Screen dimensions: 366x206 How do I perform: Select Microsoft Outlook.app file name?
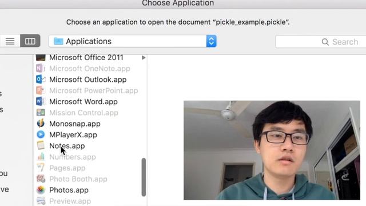(87, 80)
